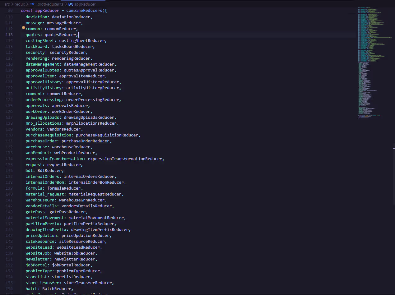Place cursor on quotesReducer
This screenshot has height=295, width=395.
pyautogui.click(x=60, y=35)
